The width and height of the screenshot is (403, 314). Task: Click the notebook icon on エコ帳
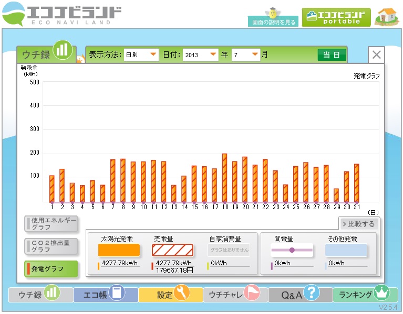(117, 293)
